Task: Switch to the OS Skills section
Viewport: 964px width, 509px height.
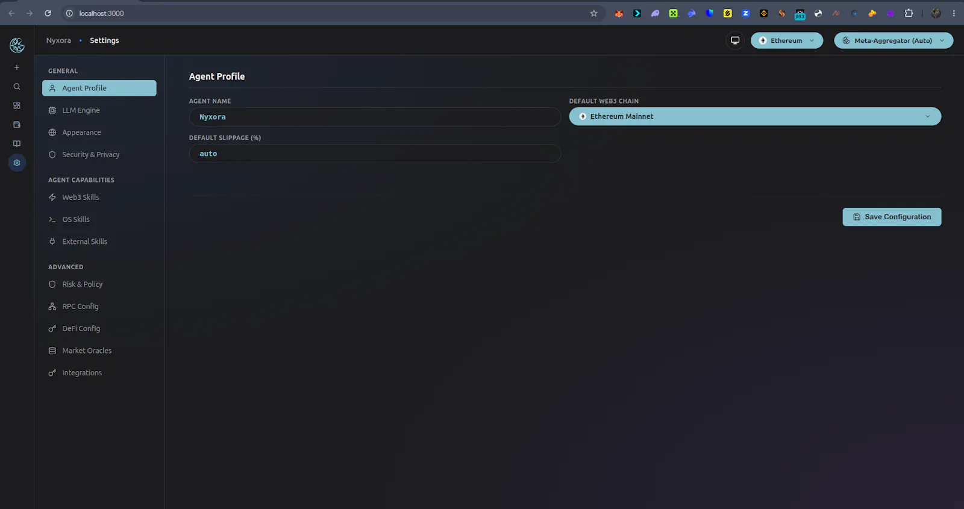Action: pyautogui.click(x=99, y=219)
